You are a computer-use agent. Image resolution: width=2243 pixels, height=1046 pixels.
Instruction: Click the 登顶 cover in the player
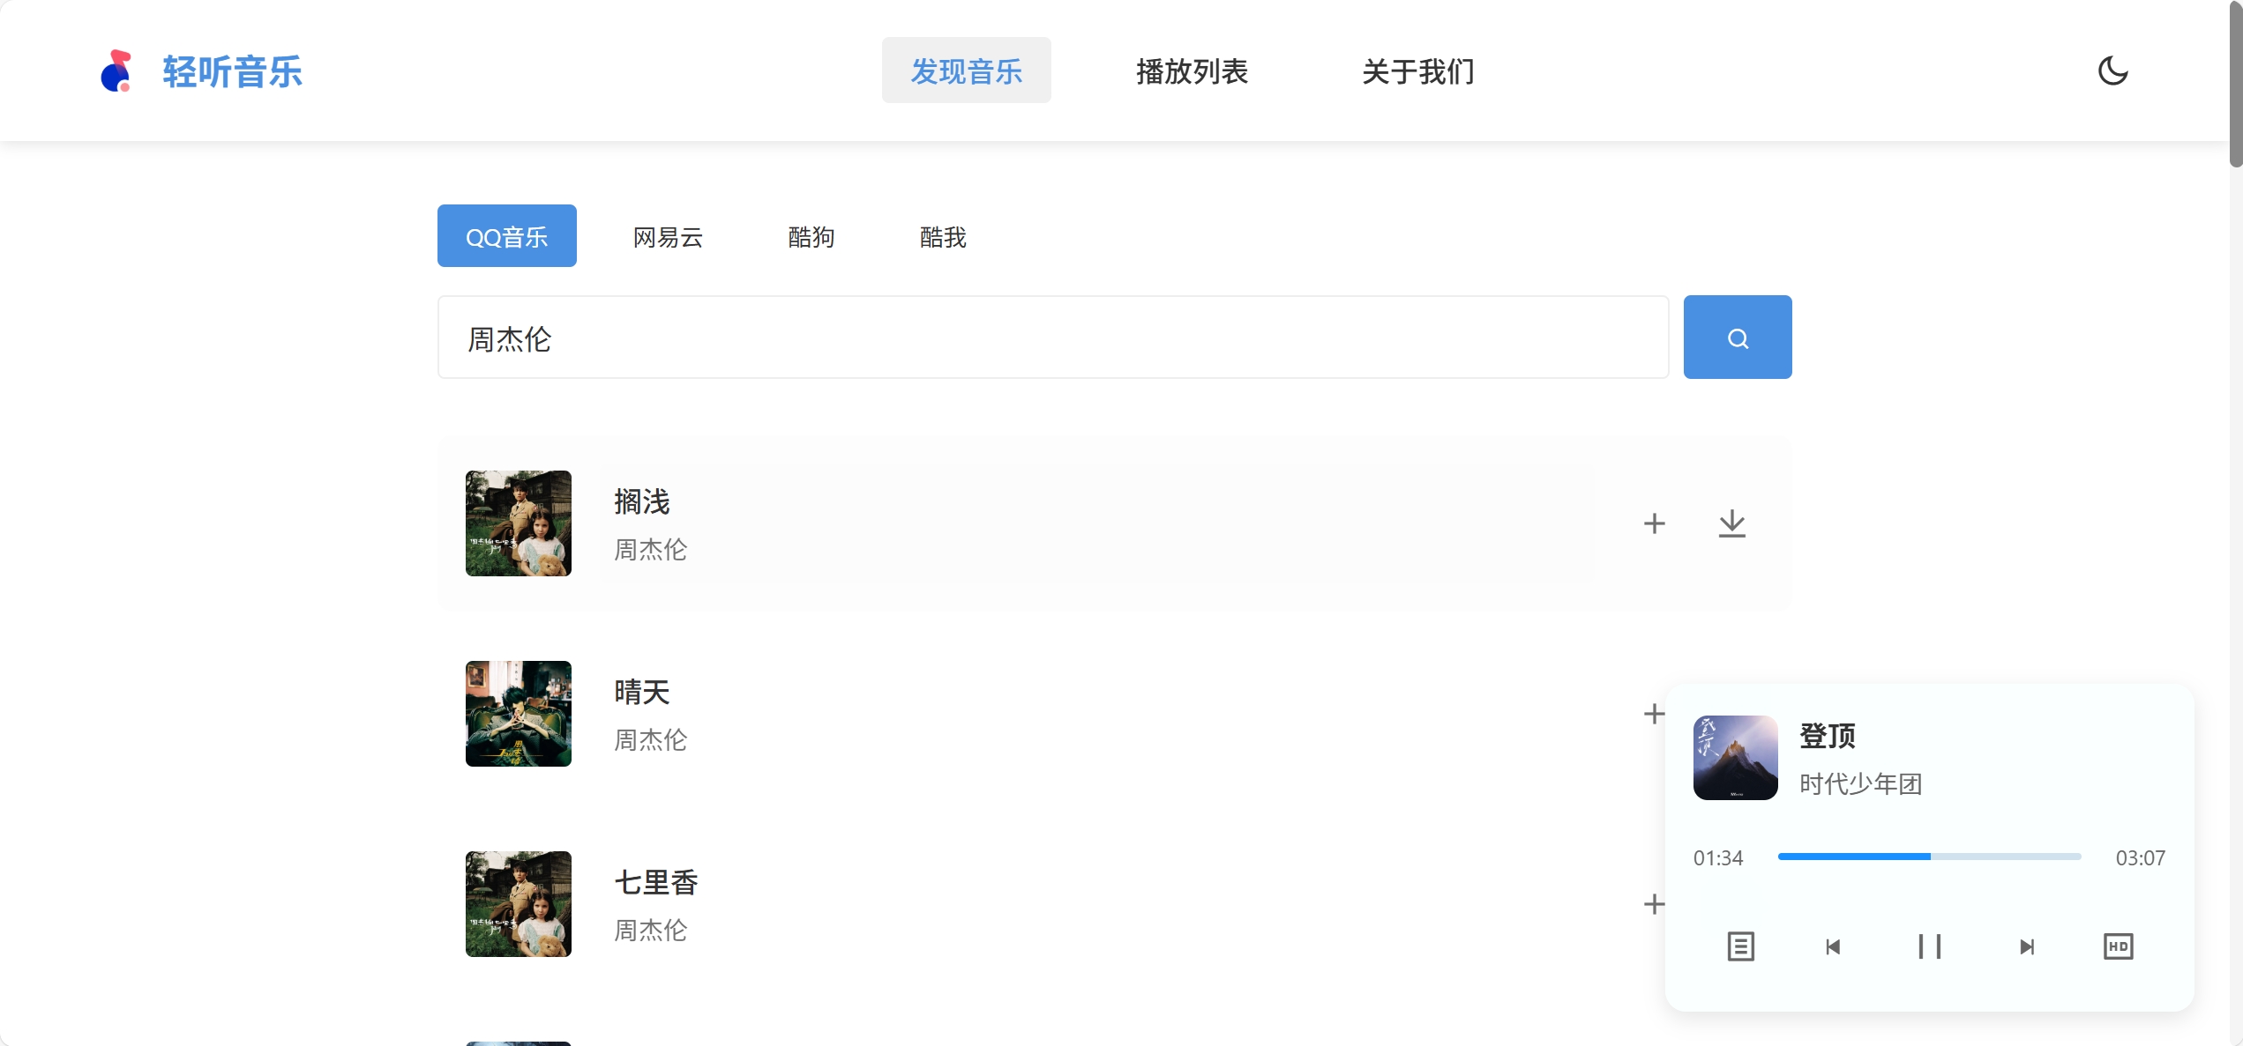pyautogui.click(x=1736, y=758)
